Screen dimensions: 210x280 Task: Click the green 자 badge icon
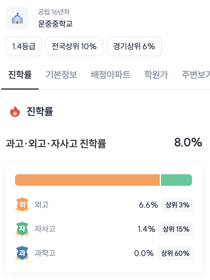click(x=22, y=229)
